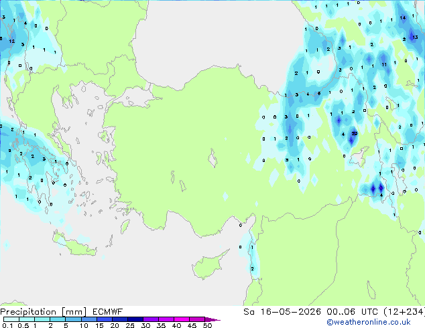Click the legend label '30'
Image resolution: width=425 pixels, height=328 pixels.
(145, 325)
